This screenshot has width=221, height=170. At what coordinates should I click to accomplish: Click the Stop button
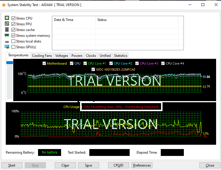click(35, 165)
